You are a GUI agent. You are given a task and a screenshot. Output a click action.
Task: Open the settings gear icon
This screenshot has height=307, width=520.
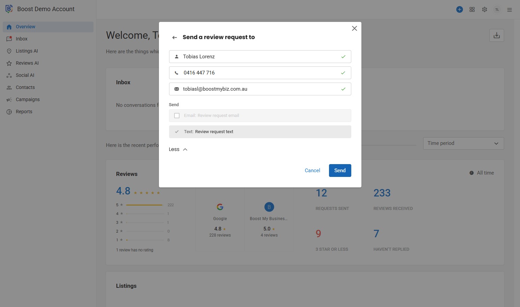click(x=485, y=9)
